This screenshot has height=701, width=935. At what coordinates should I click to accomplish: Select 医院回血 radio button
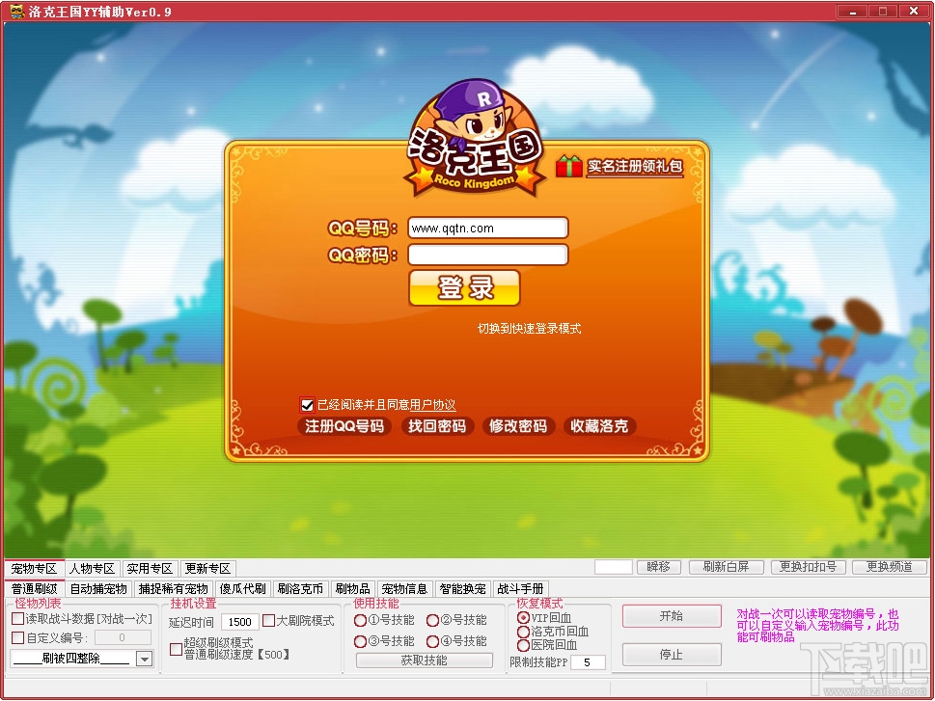[524, 646]
